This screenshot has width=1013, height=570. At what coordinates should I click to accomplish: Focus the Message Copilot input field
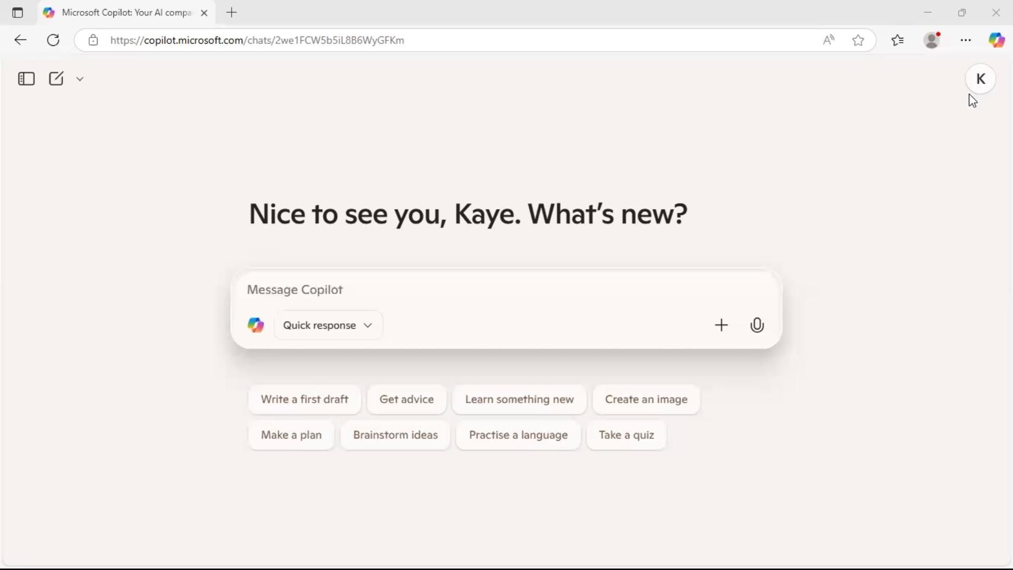coord(506,290)
